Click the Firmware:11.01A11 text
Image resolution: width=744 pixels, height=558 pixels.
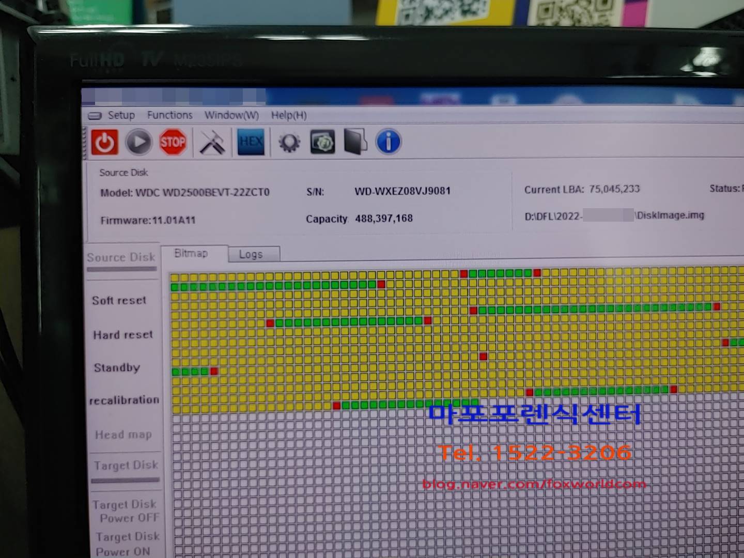point(148,220)
